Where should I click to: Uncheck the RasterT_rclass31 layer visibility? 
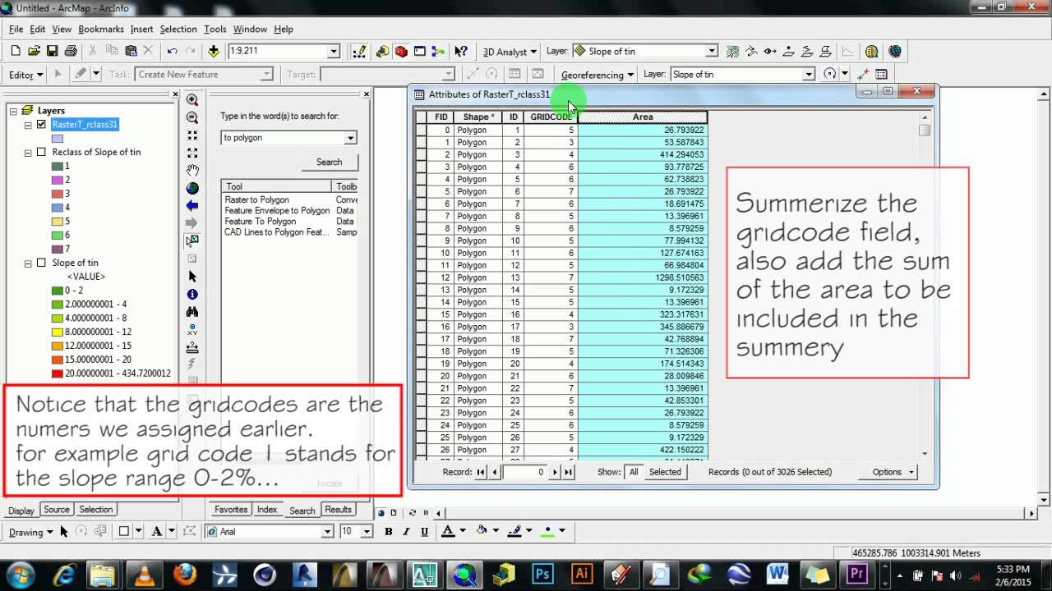[41, 125]
